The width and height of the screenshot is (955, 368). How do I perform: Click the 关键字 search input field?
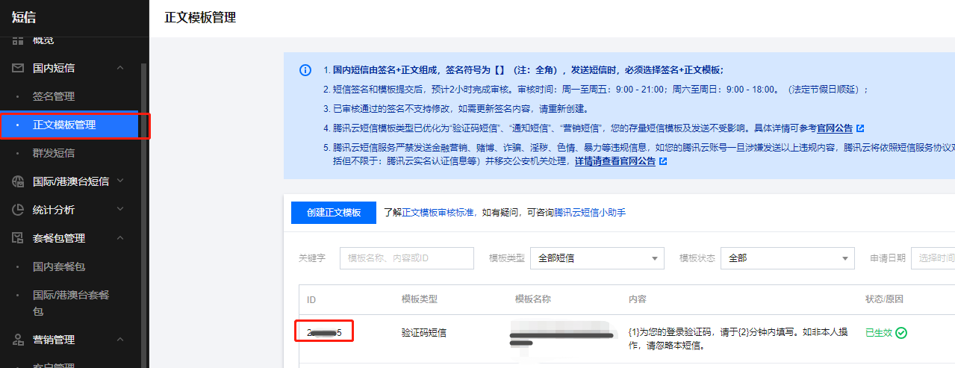[x=406, y=258]
